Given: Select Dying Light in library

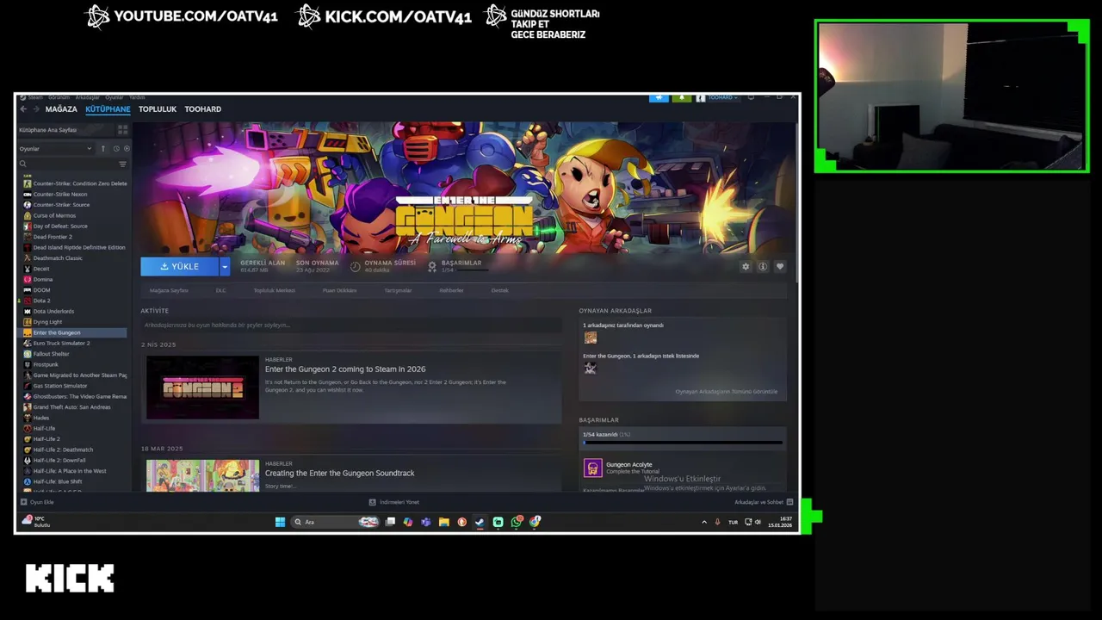Looking at the screenshot, I should 47,322.
